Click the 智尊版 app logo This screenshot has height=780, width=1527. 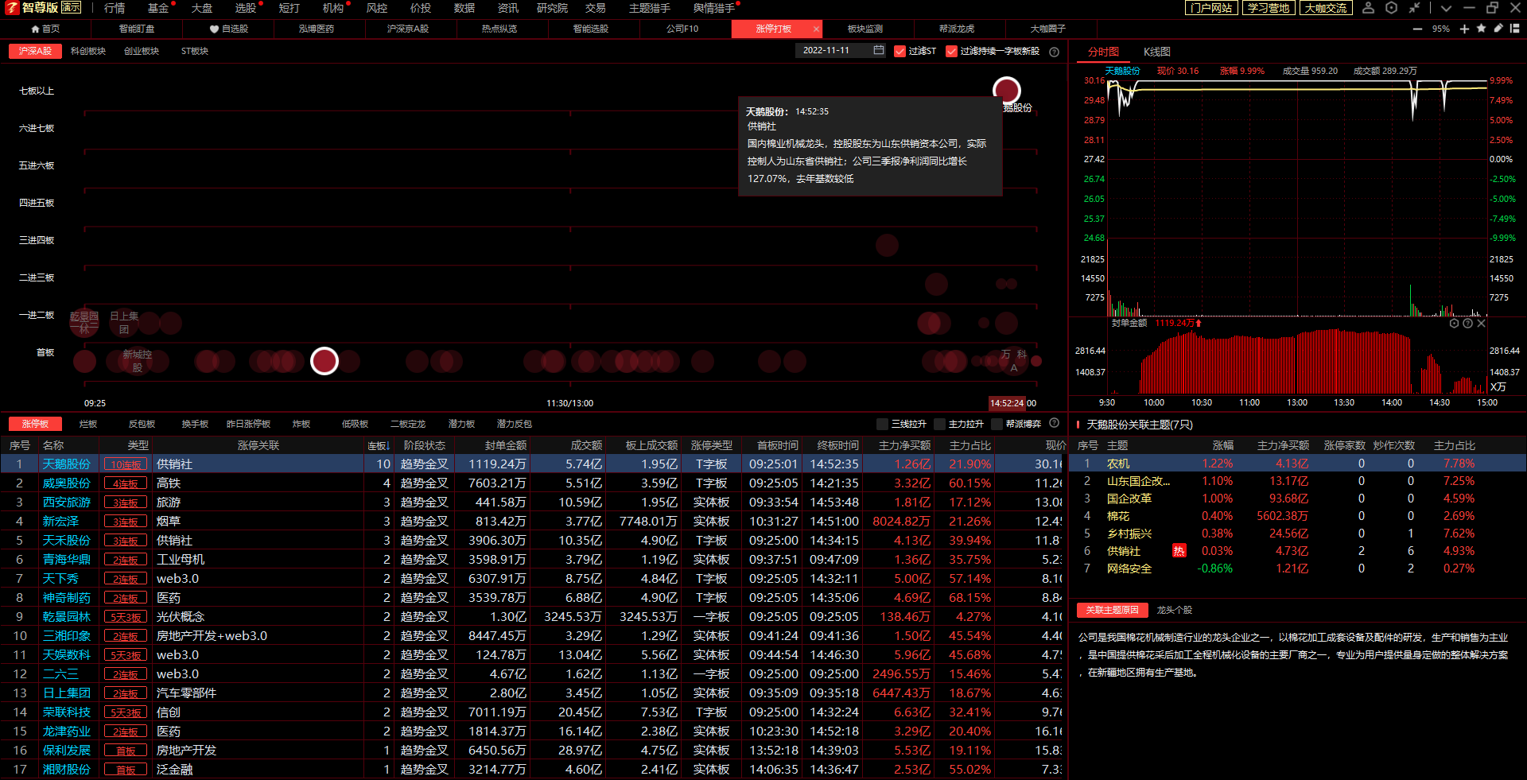(11, 8)
